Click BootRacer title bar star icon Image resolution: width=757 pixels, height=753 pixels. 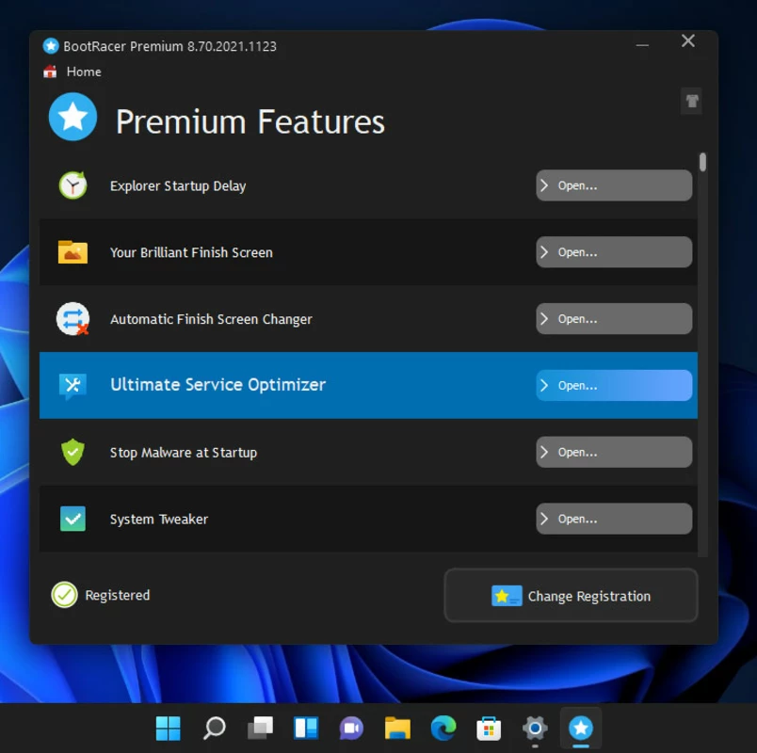tap(51, 46)
